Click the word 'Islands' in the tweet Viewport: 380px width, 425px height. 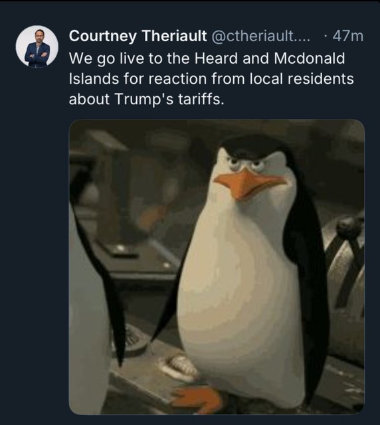(x=94, y=78)
